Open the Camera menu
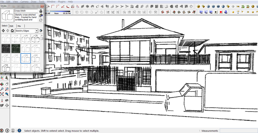 pyautogui.click(x=24, y=1)
